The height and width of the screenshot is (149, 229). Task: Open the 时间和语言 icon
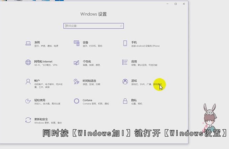click(x=77, y=82)
